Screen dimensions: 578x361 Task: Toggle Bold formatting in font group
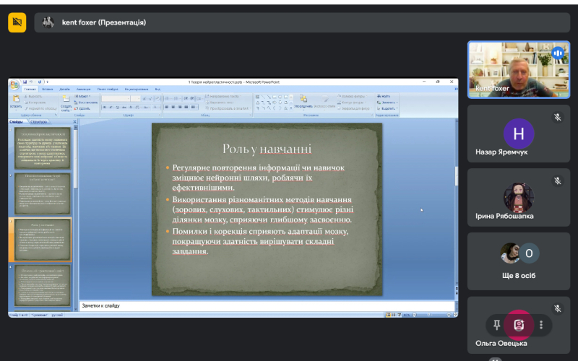coord(105,107)
